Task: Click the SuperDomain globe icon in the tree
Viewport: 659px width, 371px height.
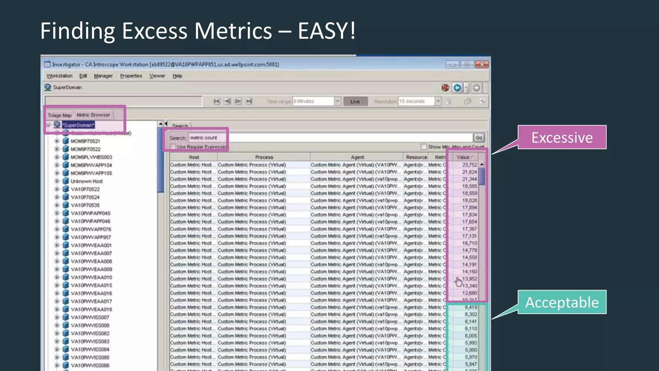Action: (x=57, y=125)
